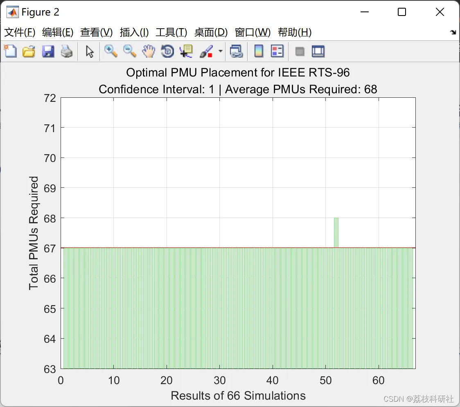Viewport: 460px width, 407px height.
Task: Activate the Zoom Out magnifier tool
Action: (129, 51)
